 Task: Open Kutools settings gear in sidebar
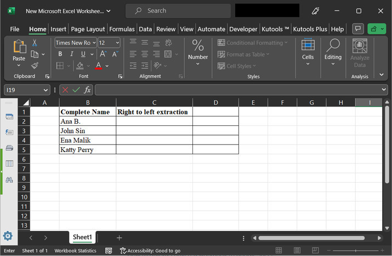8,236
